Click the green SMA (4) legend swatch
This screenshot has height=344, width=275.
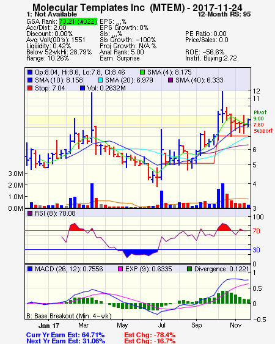(142, 72)
